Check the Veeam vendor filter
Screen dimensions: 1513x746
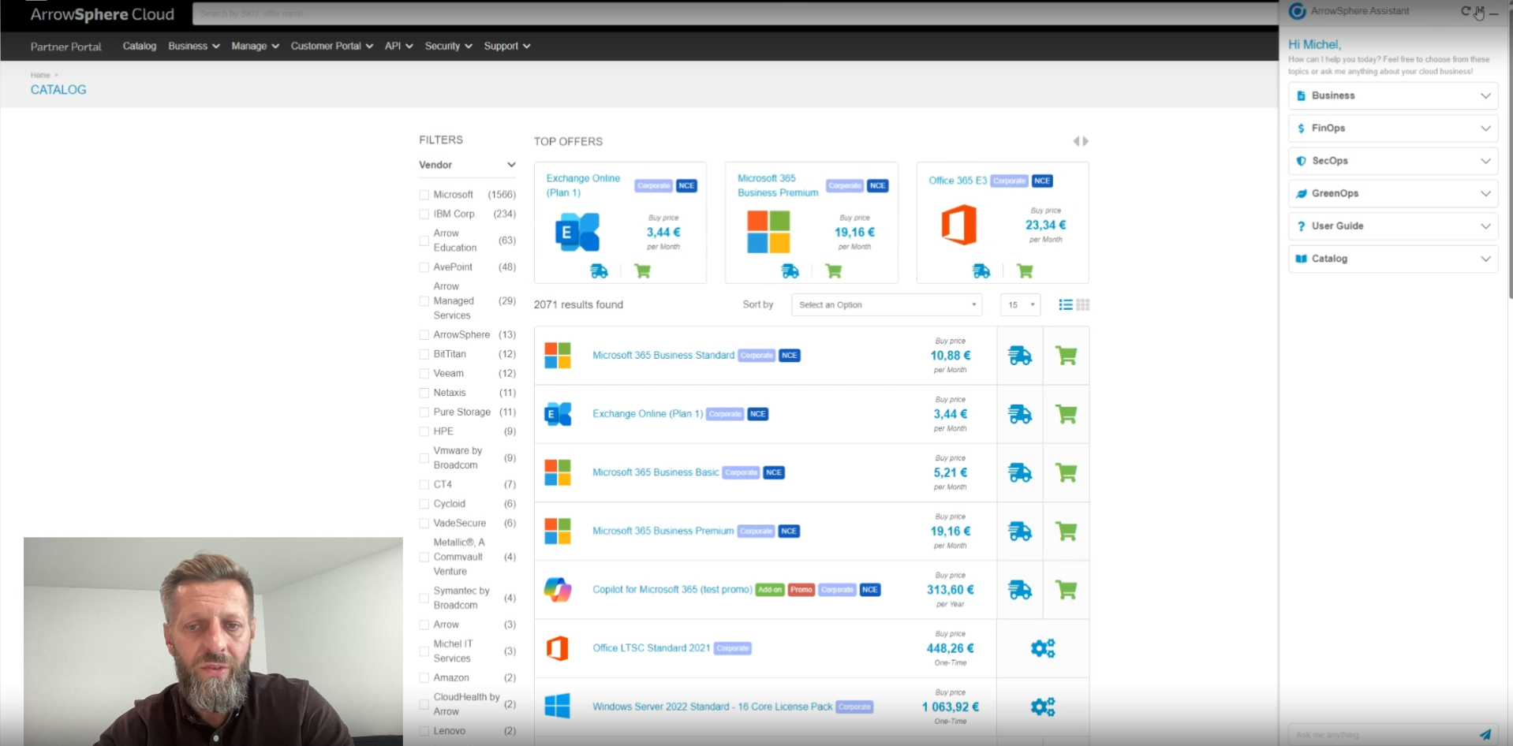tap(424, 374)
